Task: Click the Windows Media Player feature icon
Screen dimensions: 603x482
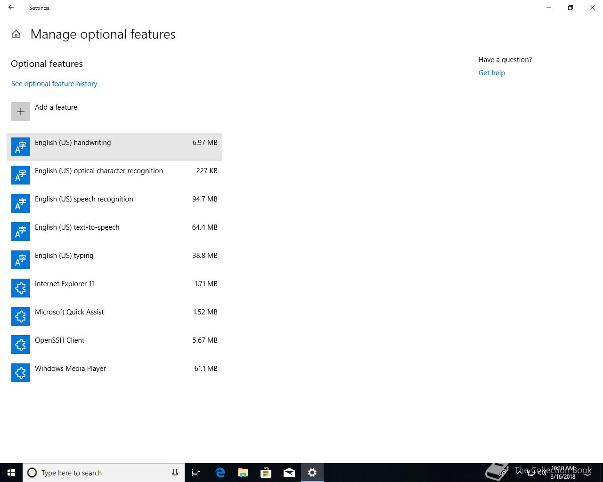Action: click(x=21, y=373)
